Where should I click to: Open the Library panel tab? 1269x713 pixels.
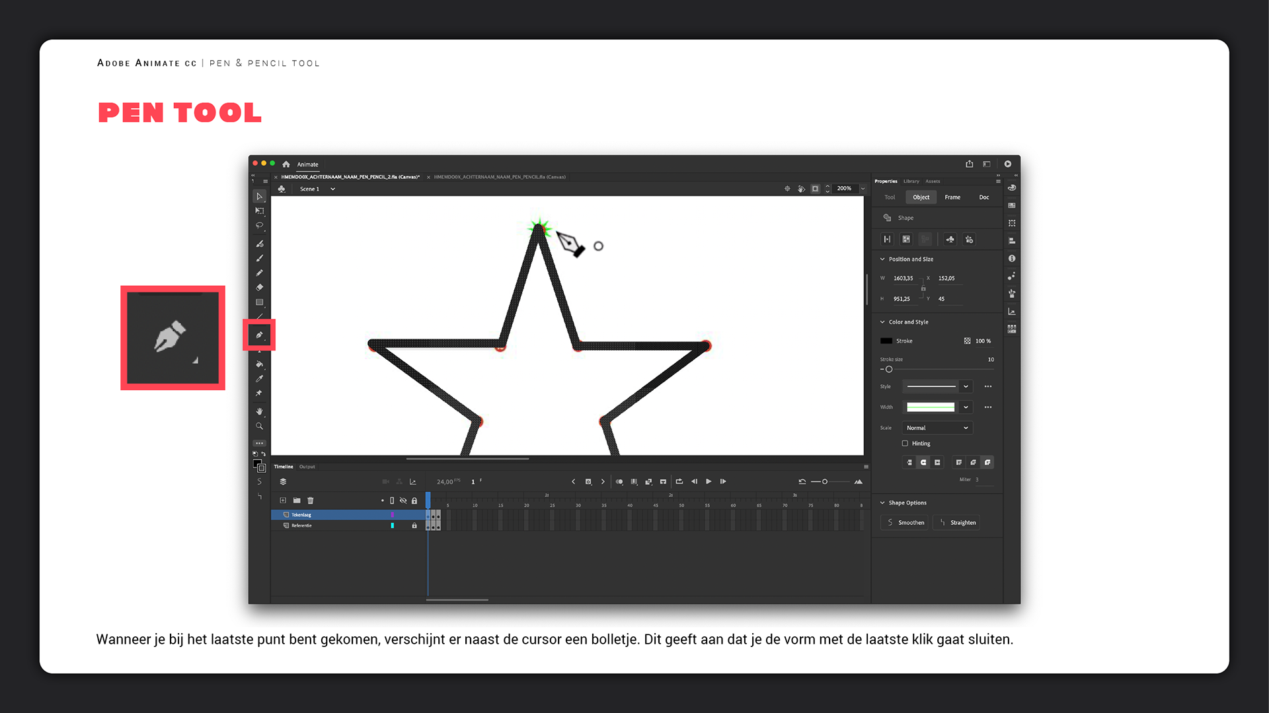[911, 181]
